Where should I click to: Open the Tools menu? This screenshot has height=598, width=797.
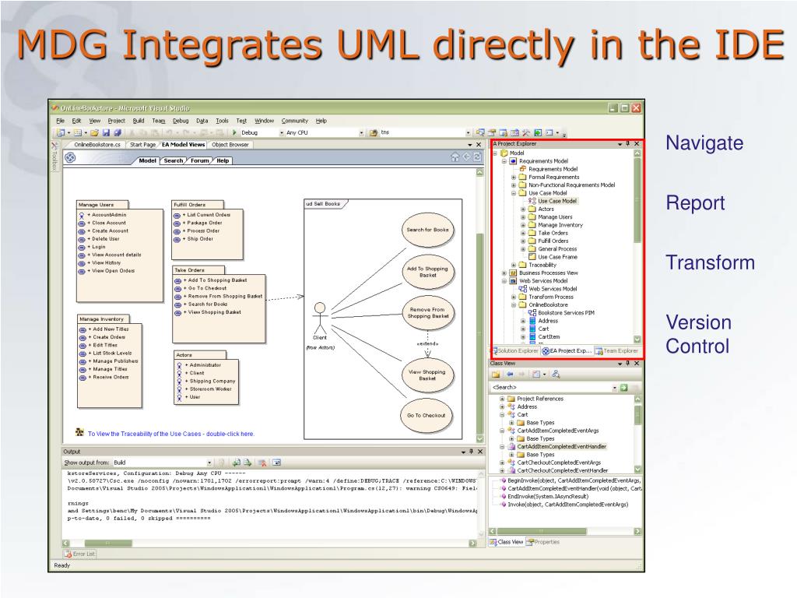point(222,121)
